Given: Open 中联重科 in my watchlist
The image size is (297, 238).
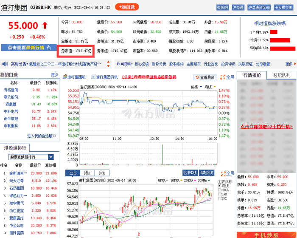Looking at the screenshot, I should click(11, 126).
